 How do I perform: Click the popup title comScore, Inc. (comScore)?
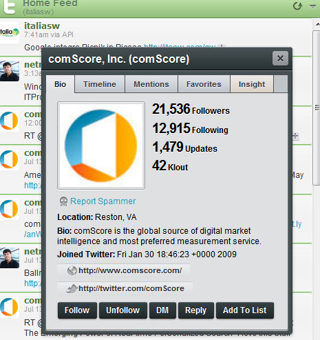(119, 59)
